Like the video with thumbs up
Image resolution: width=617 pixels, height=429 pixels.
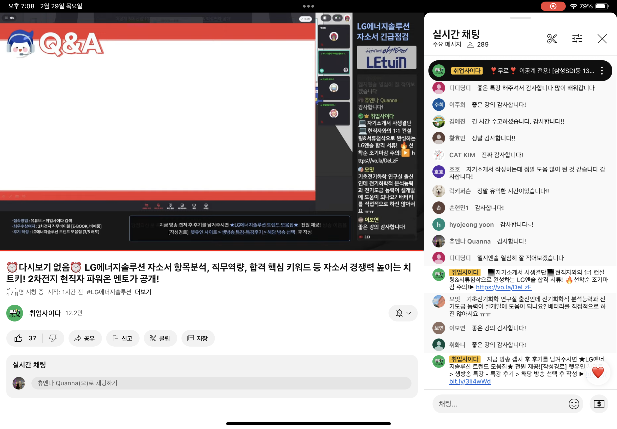point(18,338)
